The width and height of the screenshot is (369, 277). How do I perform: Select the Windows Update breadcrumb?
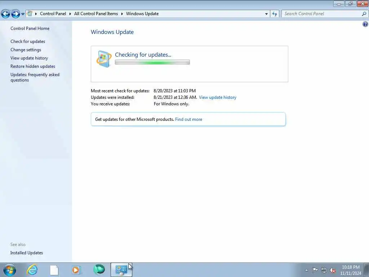[142, 14]
